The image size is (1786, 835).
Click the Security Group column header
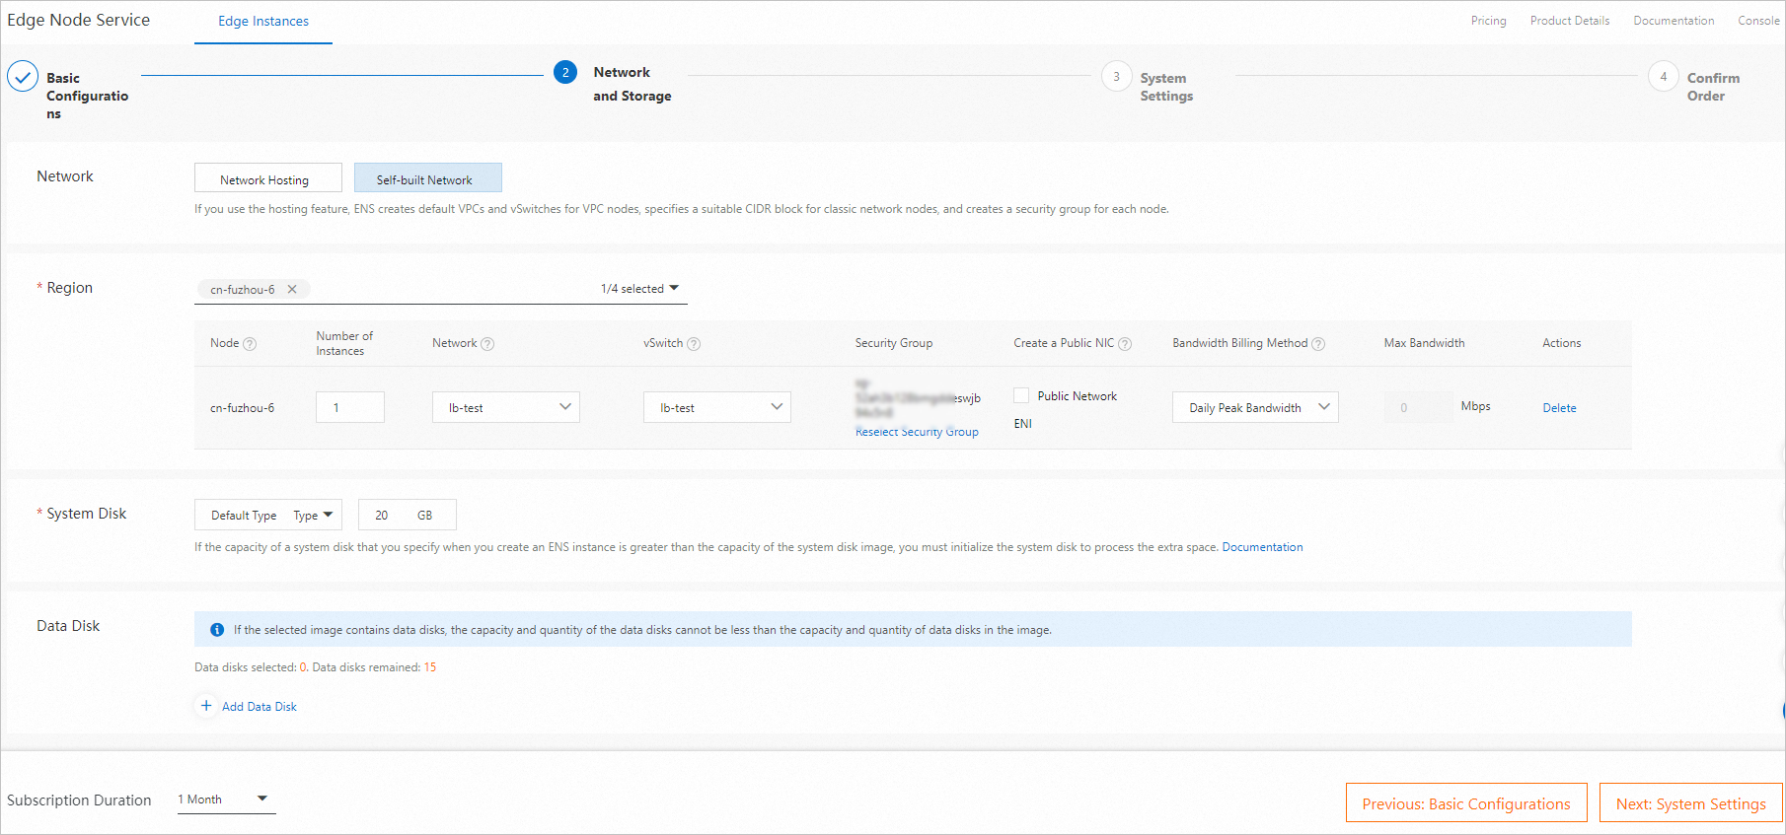tap(894, 343)
